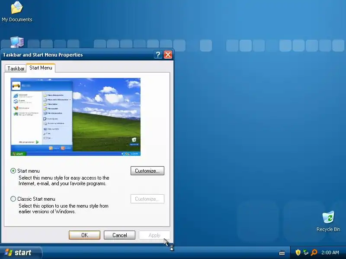Click the Start menu preview image
The height and width of the screenshot is (259, 346).
click(75, 117)
